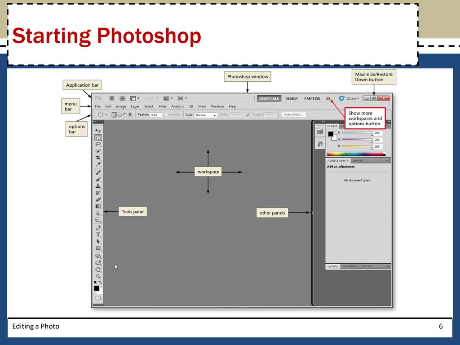Select the Lasso tool
This screenshot has height=345, width=460.
[x=98, y=144]
